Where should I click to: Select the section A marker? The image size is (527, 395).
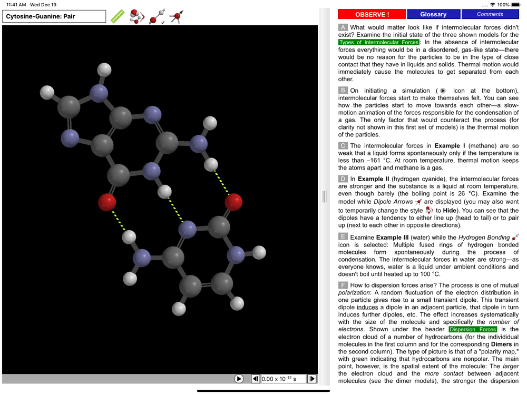(x=343, y=27)
